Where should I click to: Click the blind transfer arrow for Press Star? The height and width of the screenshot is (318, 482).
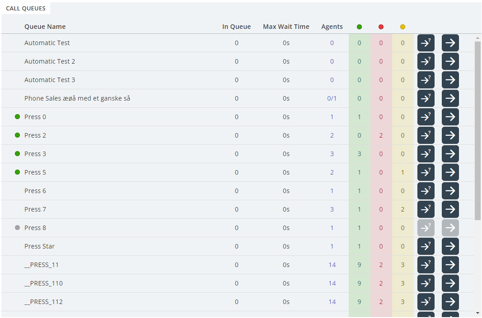[450, 246]
